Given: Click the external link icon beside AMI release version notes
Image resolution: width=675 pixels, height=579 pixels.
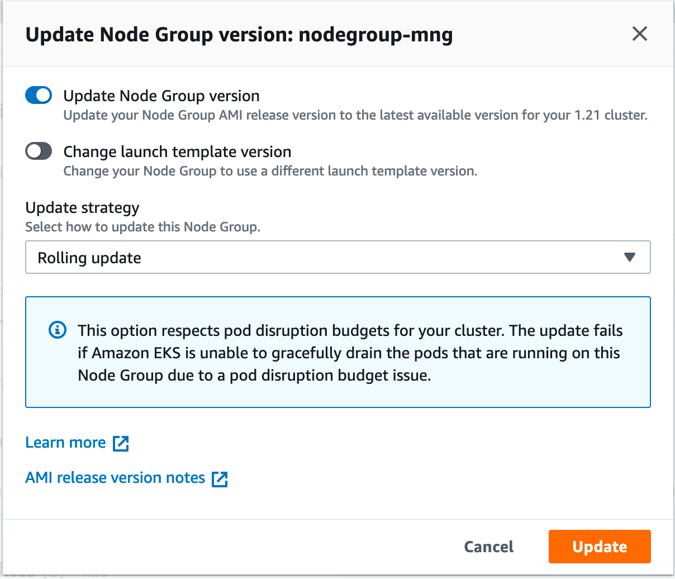Looking at the screenshot, I should pos(220,478).
